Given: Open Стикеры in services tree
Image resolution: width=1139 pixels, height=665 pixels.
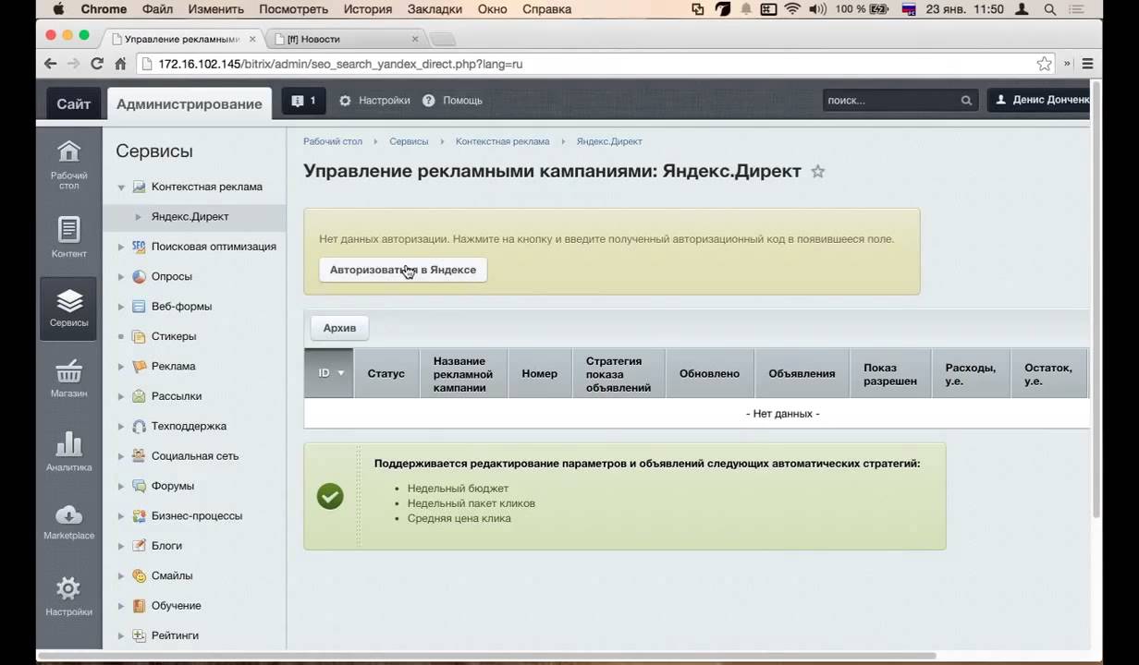Looking at the screenshot, I should [x=174, y=336].
